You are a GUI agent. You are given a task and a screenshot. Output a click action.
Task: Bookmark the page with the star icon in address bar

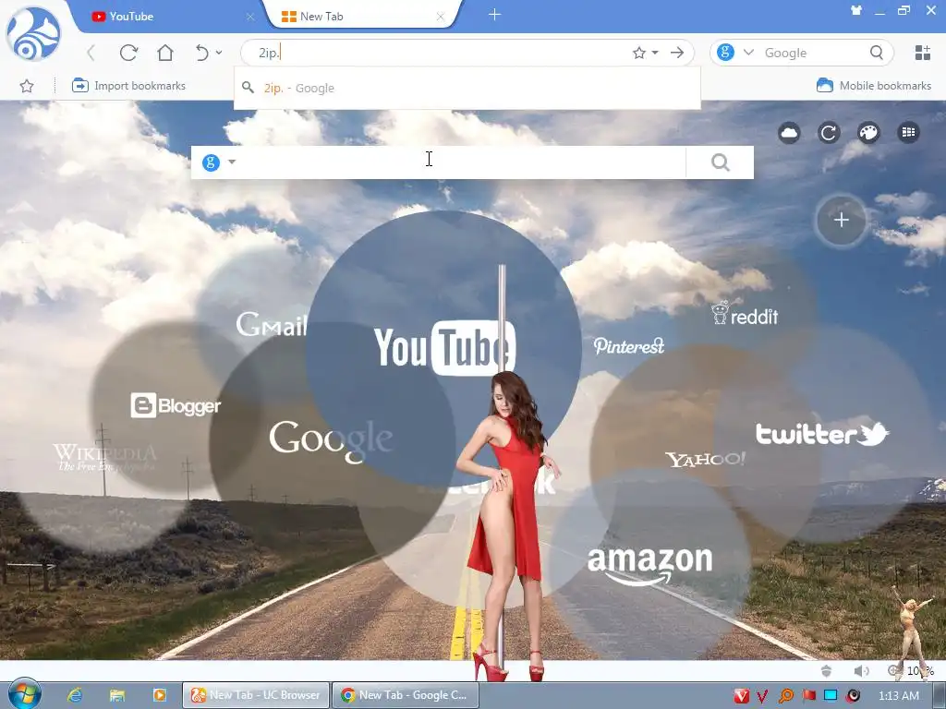pyautogui.click(x=639, y=53)
